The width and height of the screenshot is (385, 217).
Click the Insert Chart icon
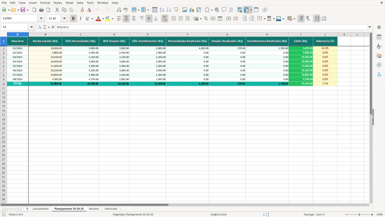192,10
